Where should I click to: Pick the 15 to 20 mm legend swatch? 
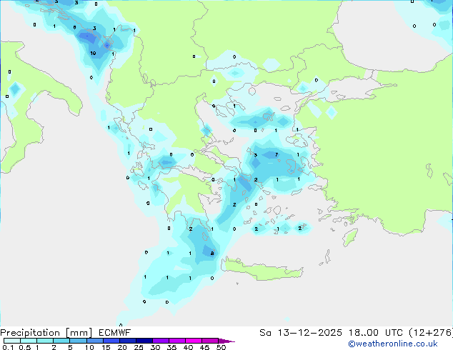[111, 341]
